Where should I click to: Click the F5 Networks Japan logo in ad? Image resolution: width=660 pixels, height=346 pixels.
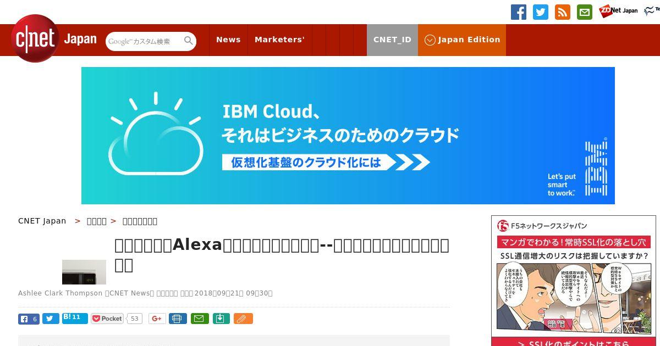[x=542, y=226]
